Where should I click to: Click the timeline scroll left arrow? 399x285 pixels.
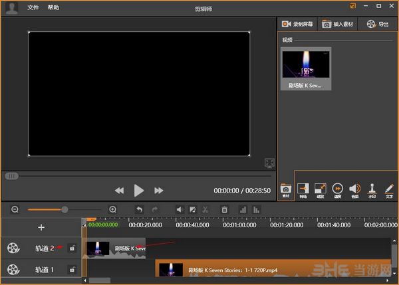[85, 280]
